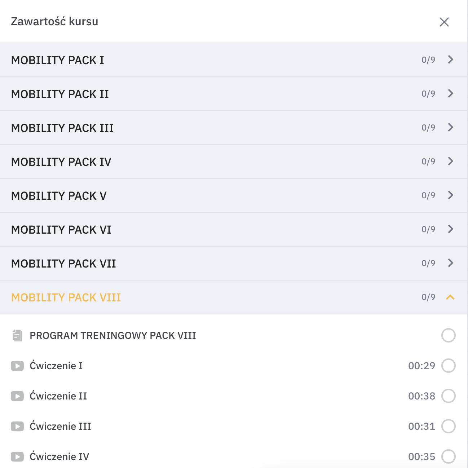The image size is (468, 468).
Task: Play the Ćwiczenie II lesson
Action: coord(58,396)
